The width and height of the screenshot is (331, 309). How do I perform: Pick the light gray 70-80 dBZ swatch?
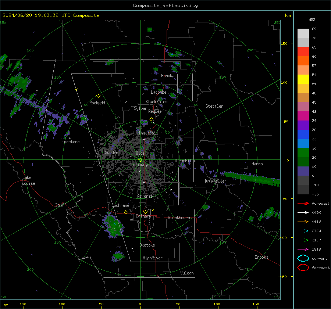(303, 33)
